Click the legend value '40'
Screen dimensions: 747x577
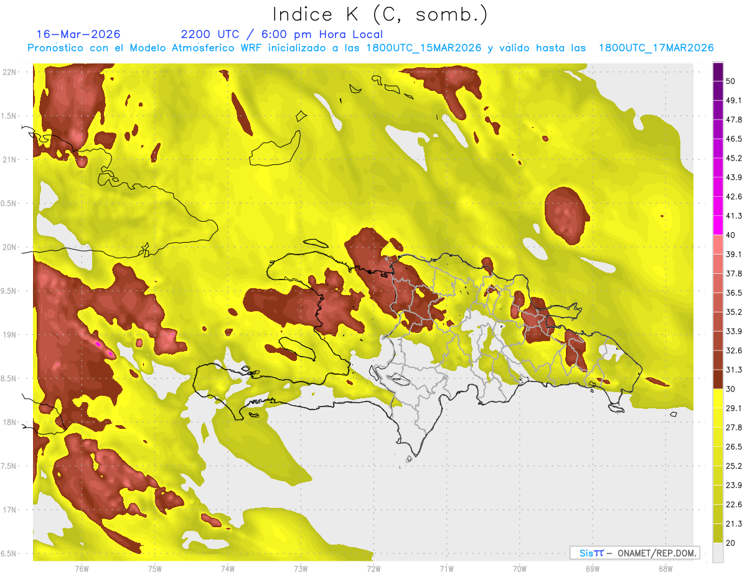point(731,235)
